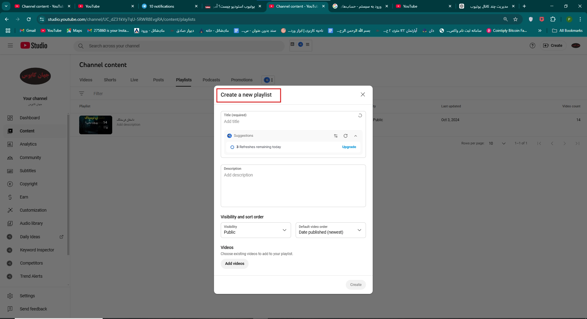Open the Rows per page dropdown
587x319 pixels.
[x=497, y=143]
